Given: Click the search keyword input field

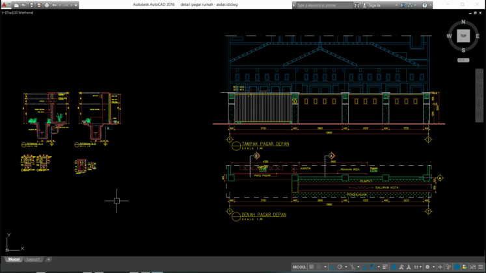Looking at the screenshot, I should [324, 5].
